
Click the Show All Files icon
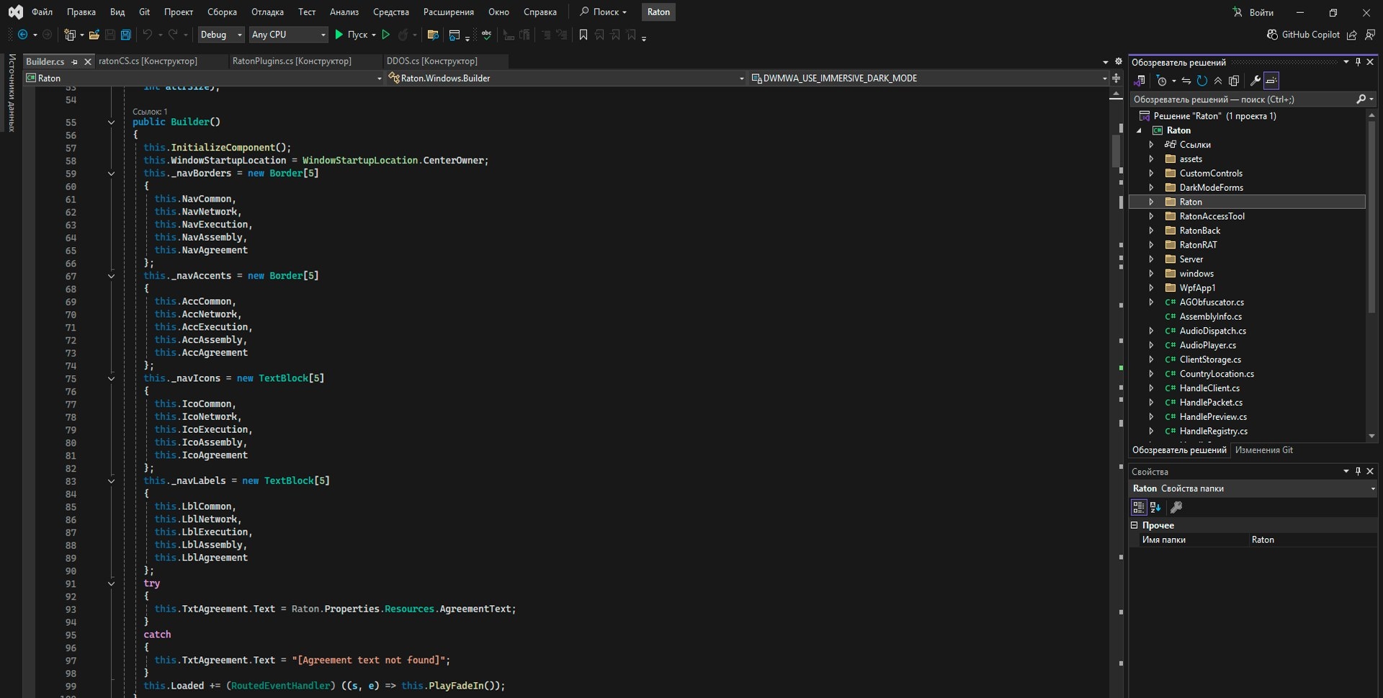tap(1234, 81)
